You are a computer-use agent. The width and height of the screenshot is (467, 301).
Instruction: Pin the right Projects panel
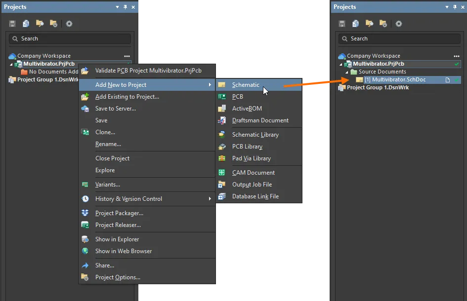pos(455,7)
